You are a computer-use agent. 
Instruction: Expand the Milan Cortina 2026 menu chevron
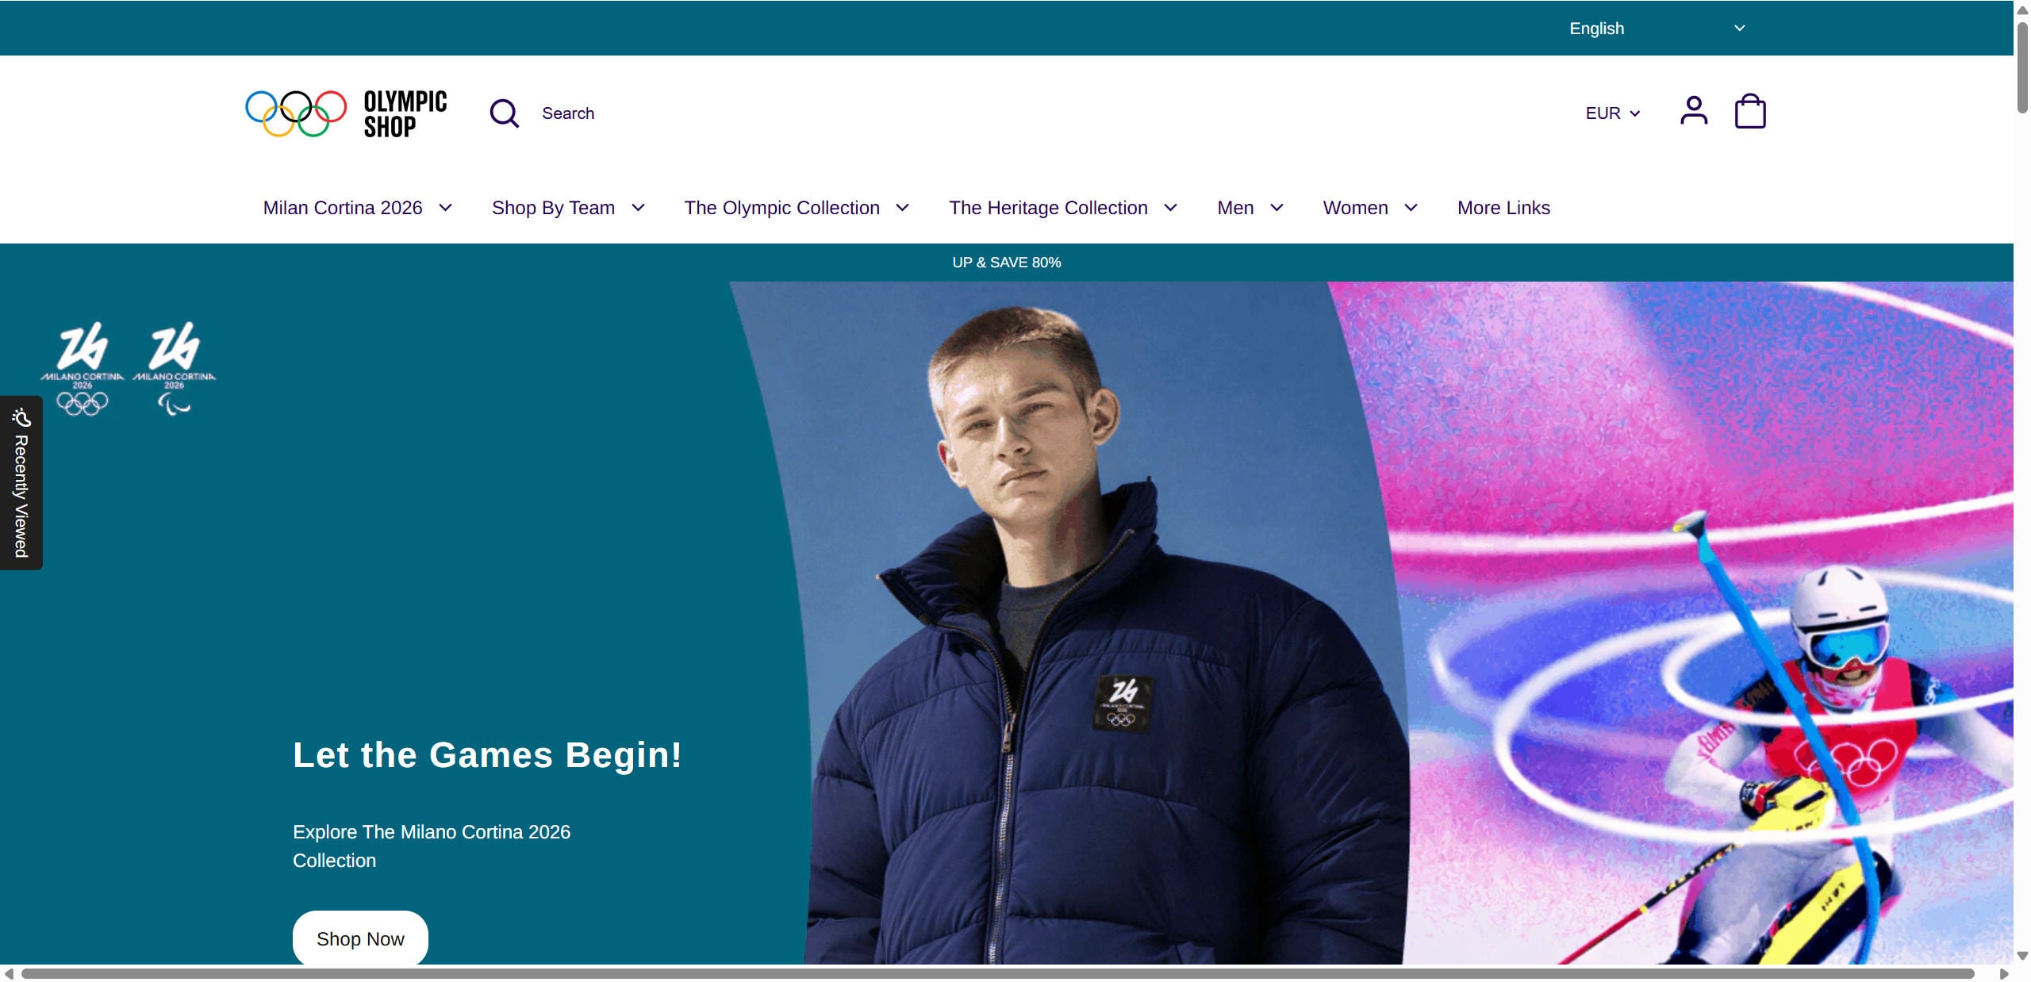pyautogui.click(x=446, y=208)
